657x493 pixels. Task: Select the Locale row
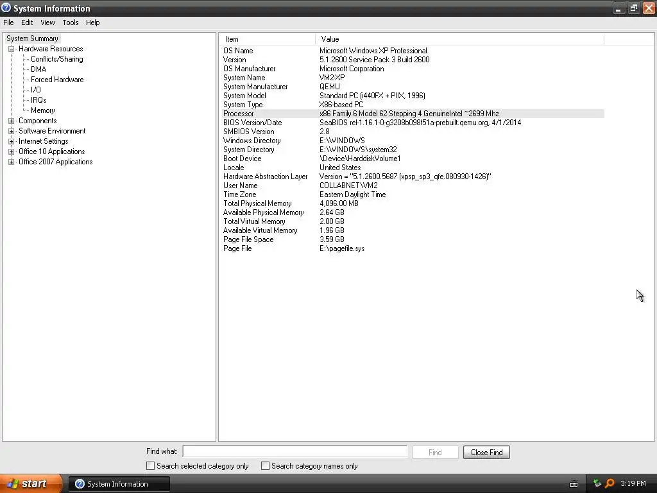pyautogui.click(x=413, y=168)
